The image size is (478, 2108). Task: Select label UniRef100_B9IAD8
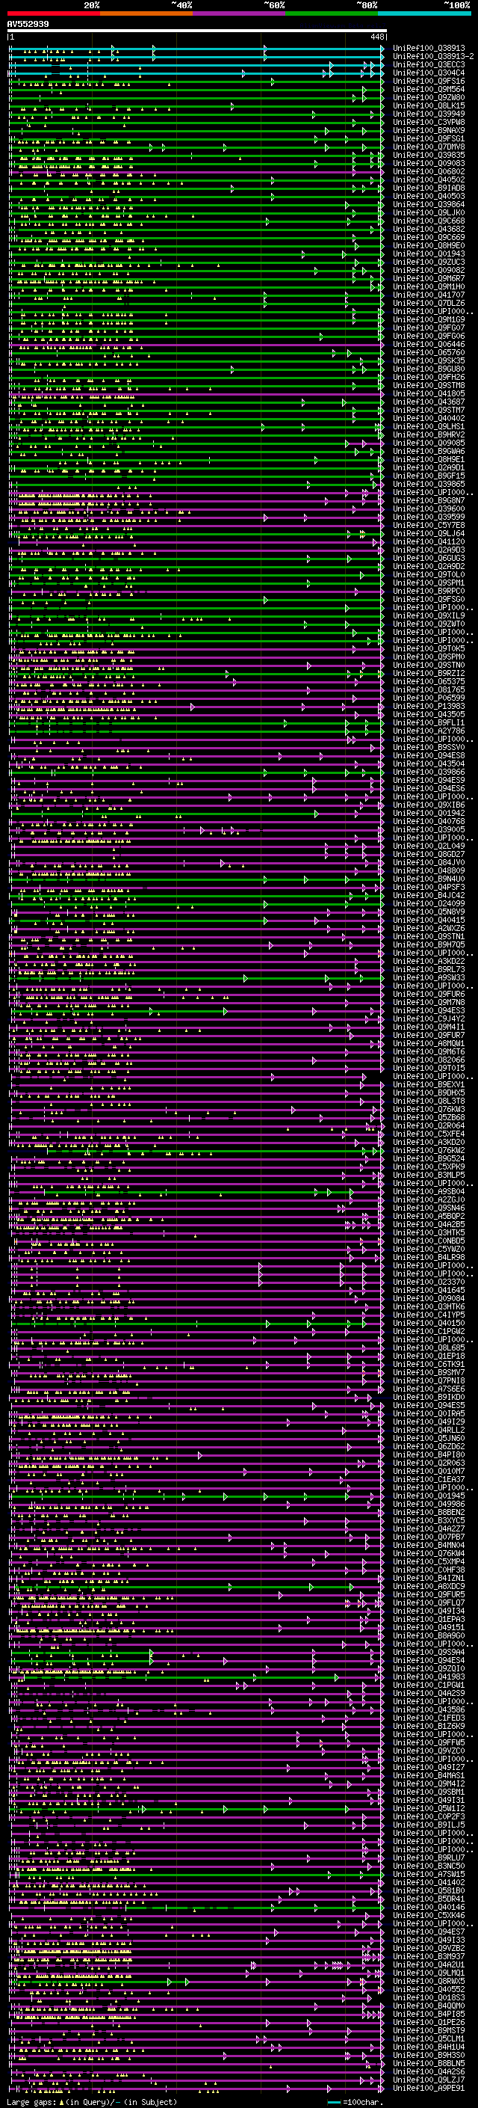[x=429, y=188]
